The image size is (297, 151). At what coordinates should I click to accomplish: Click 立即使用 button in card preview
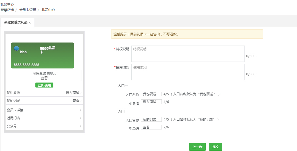click(x=44, y=85)
